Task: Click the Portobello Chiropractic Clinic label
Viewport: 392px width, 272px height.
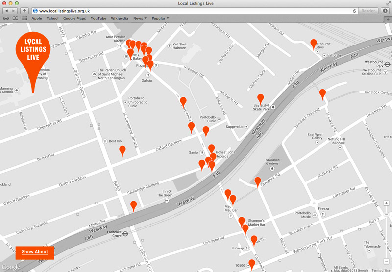Action: coord(138,102)
